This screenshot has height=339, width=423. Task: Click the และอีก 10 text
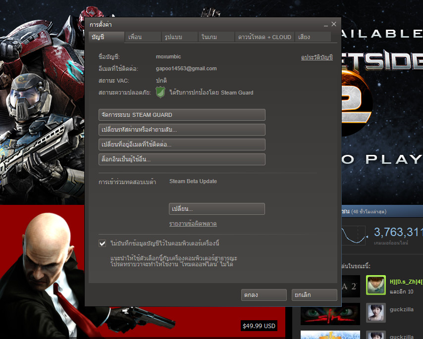[401, 291]
